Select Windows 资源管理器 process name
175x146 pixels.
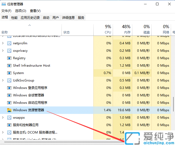point(29,110)
